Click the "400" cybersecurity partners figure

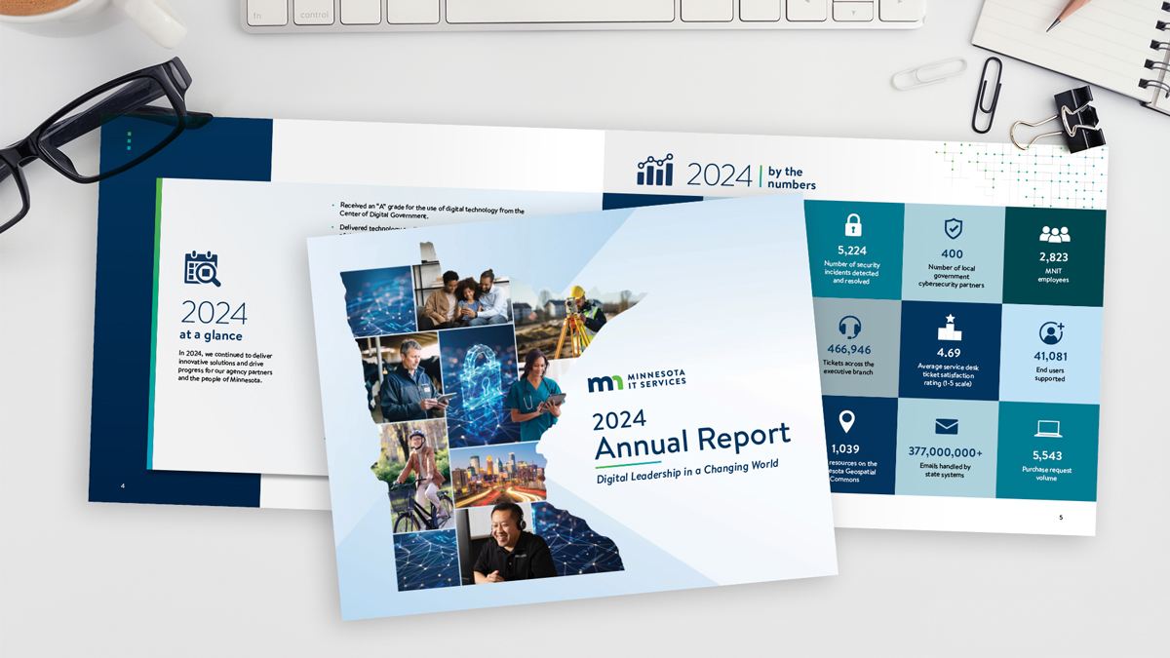952,253
